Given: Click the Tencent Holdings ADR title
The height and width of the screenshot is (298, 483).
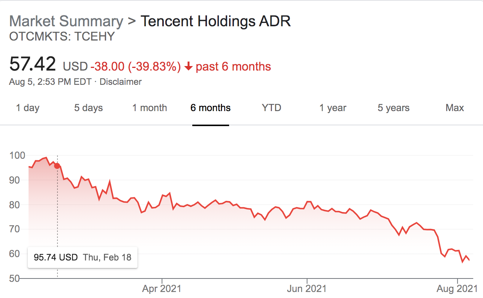Looking at the screenshot, I should pyautogui.click(x=216, y=21).
